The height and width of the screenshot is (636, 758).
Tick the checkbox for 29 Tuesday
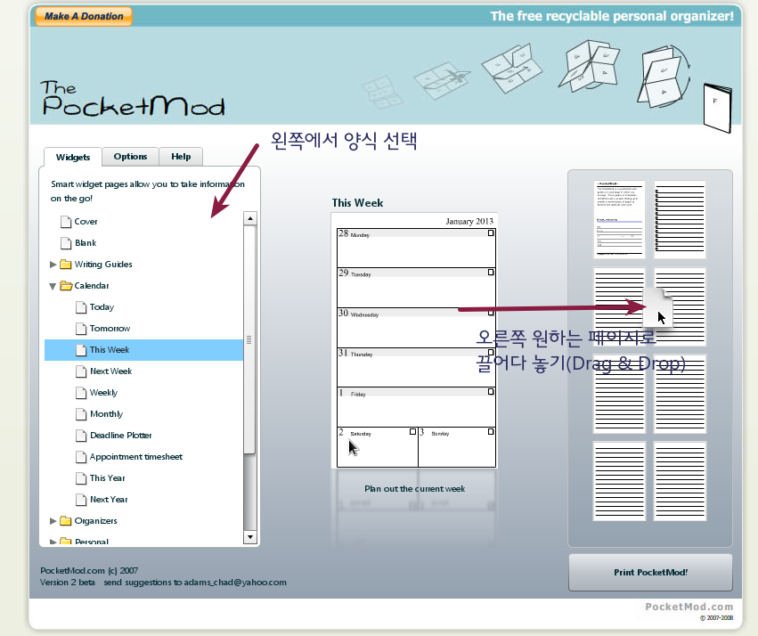tap(491, 273)
